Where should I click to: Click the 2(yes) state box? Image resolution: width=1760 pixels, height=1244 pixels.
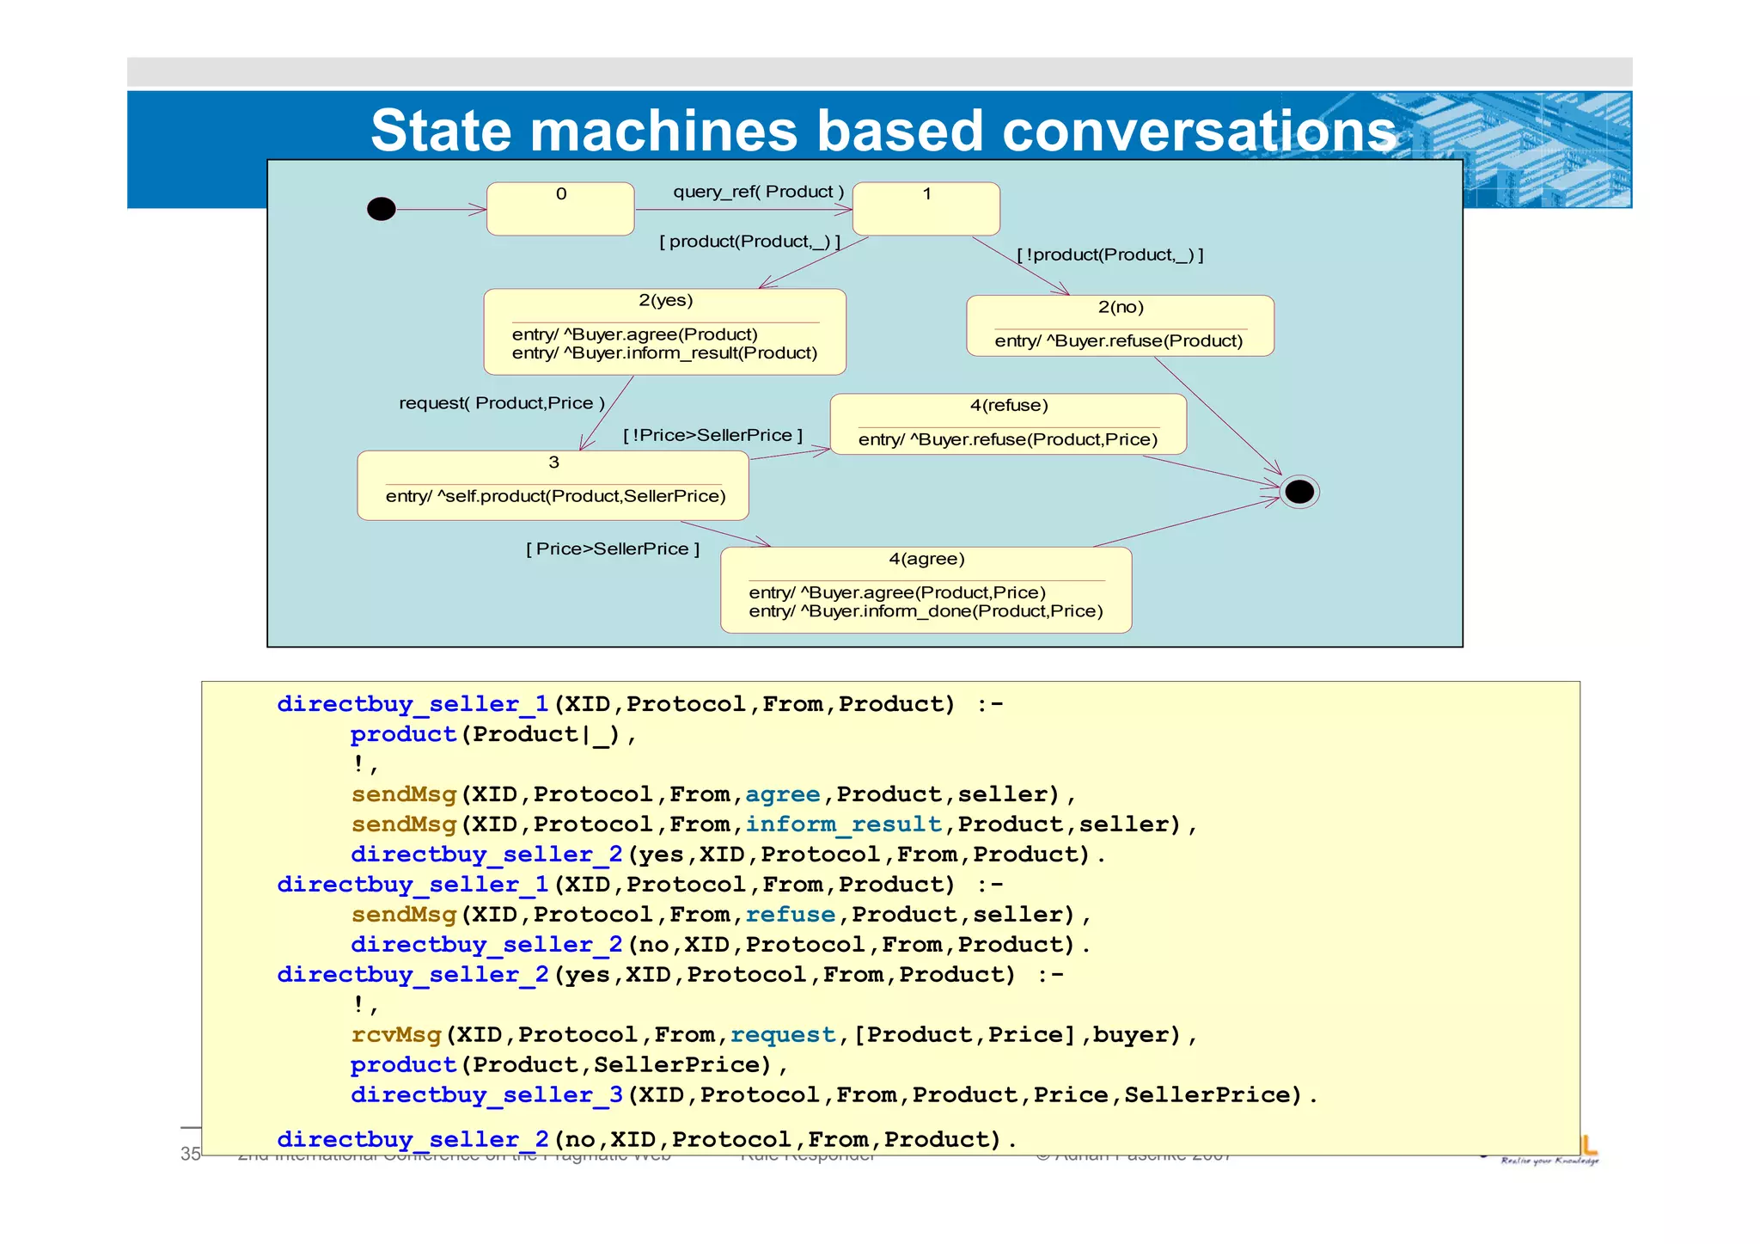pyautogui.click(x=664, y=332)
